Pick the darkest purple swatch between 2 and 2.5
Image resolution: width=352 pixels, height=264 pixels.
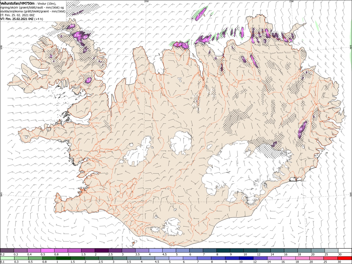click(101, 251)
